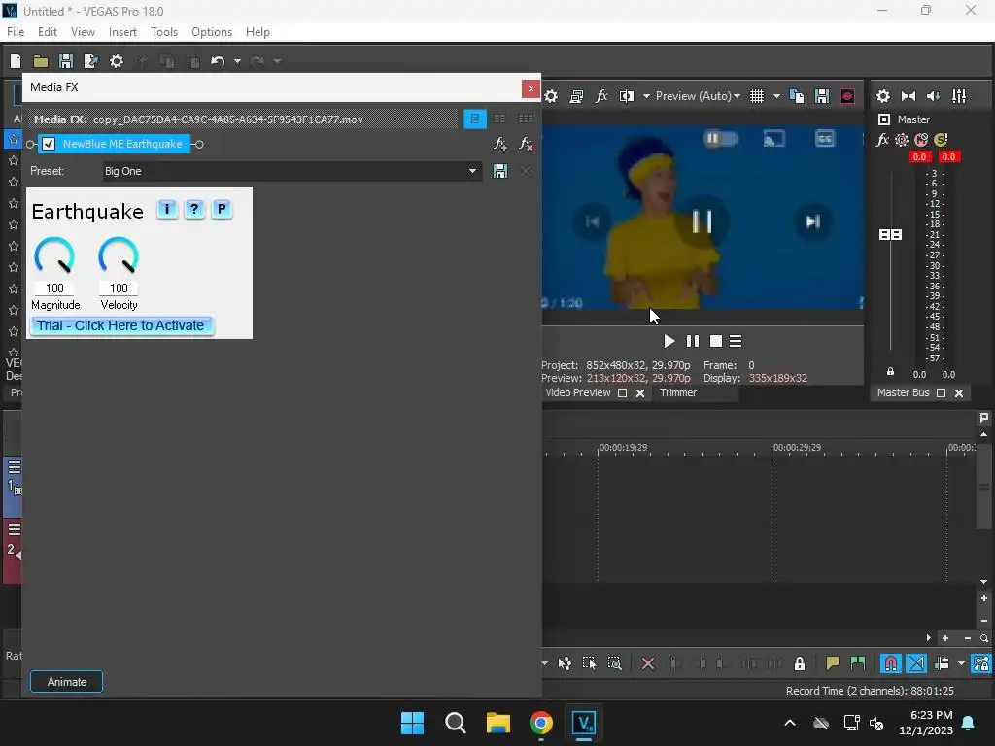The height and width of the screenshot is (746, 995).
Task: Click the Velocity dial knob
Action: 119,255
